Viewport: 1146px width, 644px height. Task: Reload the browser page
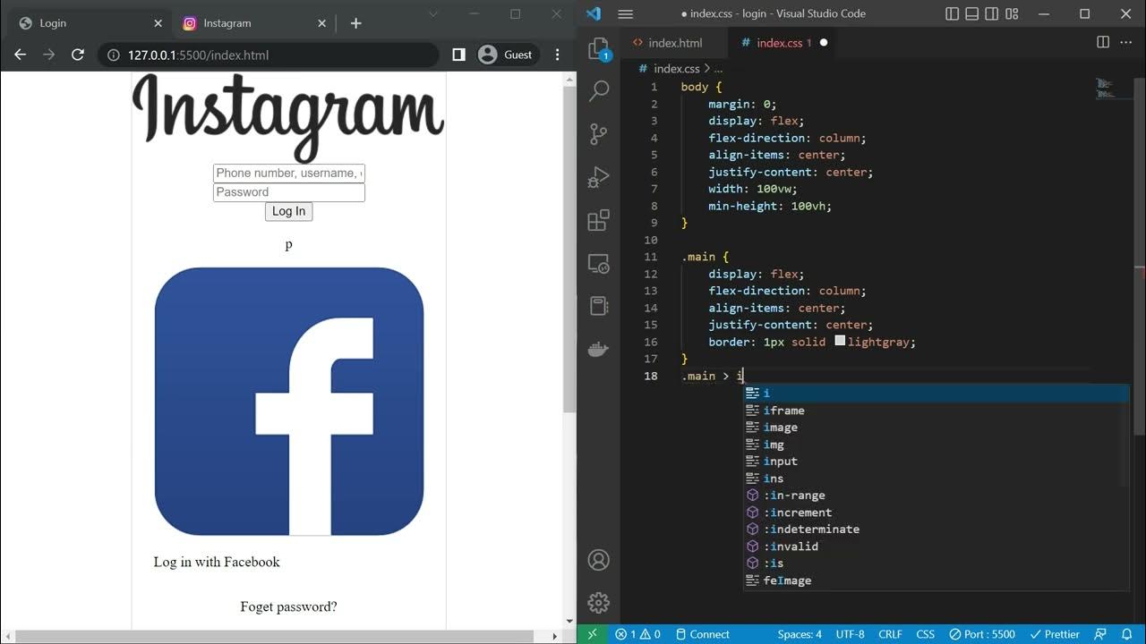pos(78,55)
